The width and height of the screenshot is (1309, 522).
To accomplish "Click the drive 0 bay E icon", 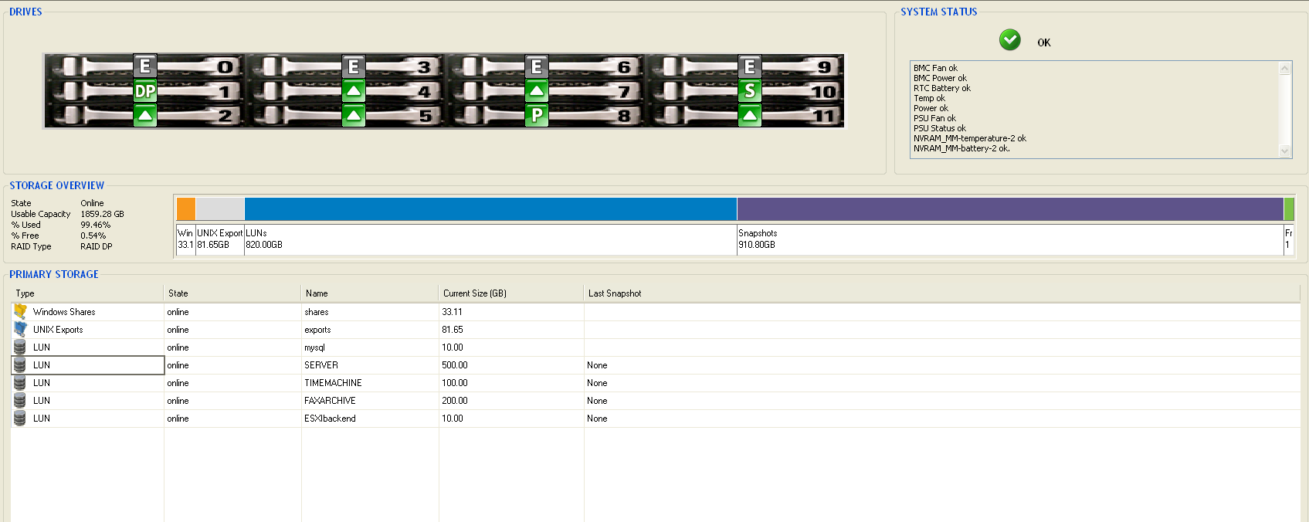I will pos(145,66).
